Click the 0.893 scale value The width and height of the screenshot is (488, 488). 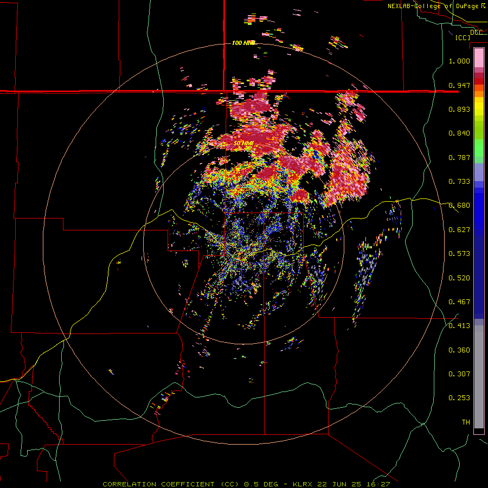pyautogui.click(x=459, y=109)
